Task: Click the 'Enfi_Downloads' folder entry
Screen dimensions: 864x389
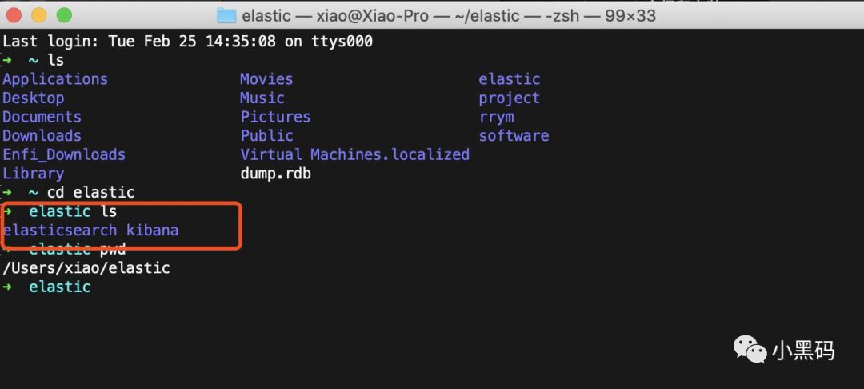Action: click(64, 154)
